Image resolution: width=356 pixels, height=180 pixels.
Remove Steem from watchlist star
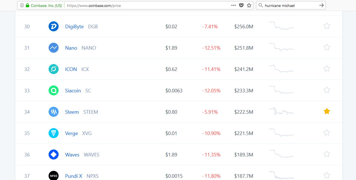(x=327, y=111)
